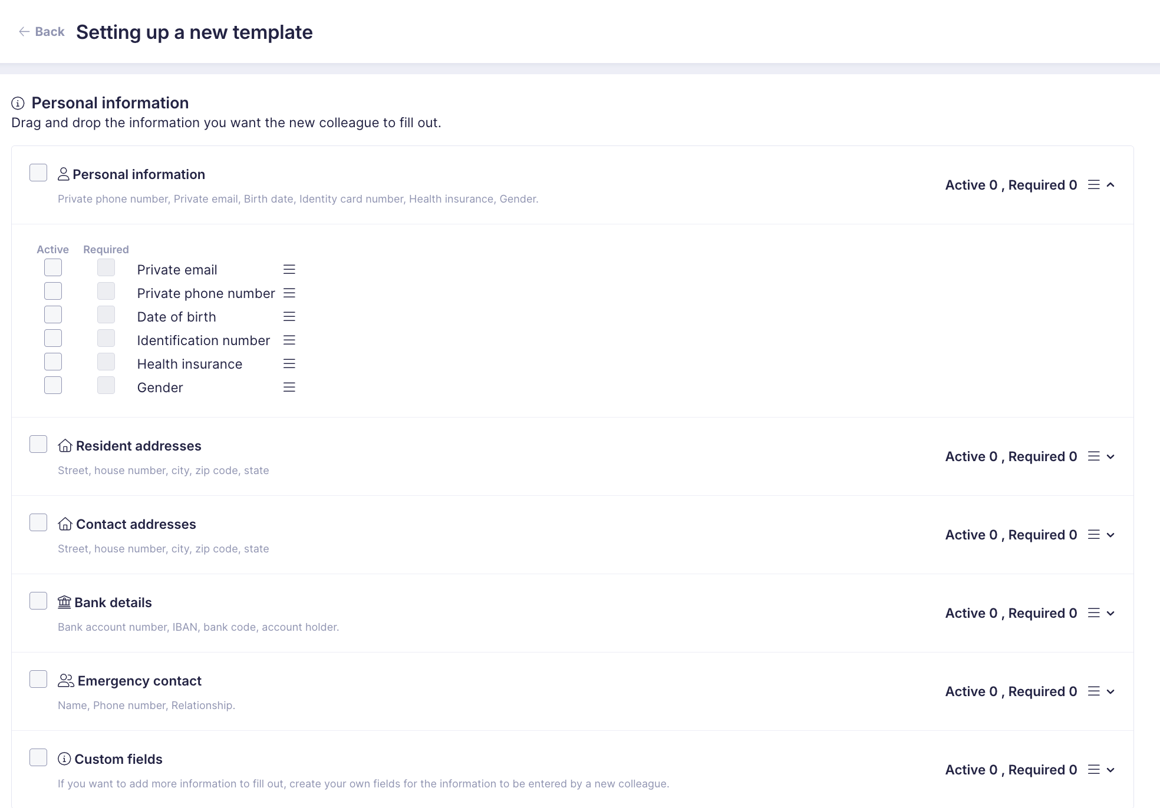Click the Emergency contact people icon

tap(65, 681)
